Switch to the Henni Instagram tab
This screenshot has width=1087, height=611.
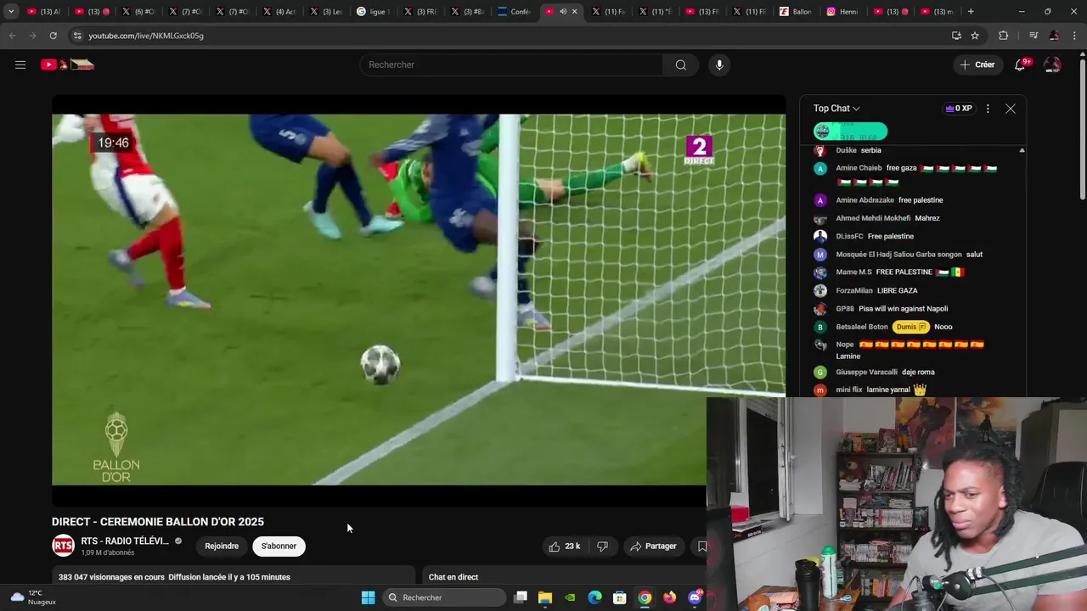click(842, 12)
